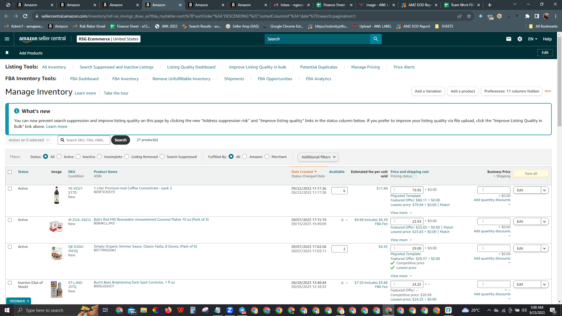Select the Search Suppressed status filter
Viewport: 562px width, 316px height.
(162, 157)
